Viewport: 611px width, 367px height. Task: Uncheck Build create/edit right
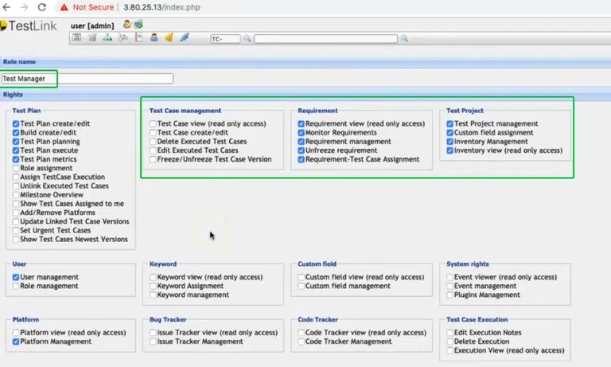click(16, 133)
